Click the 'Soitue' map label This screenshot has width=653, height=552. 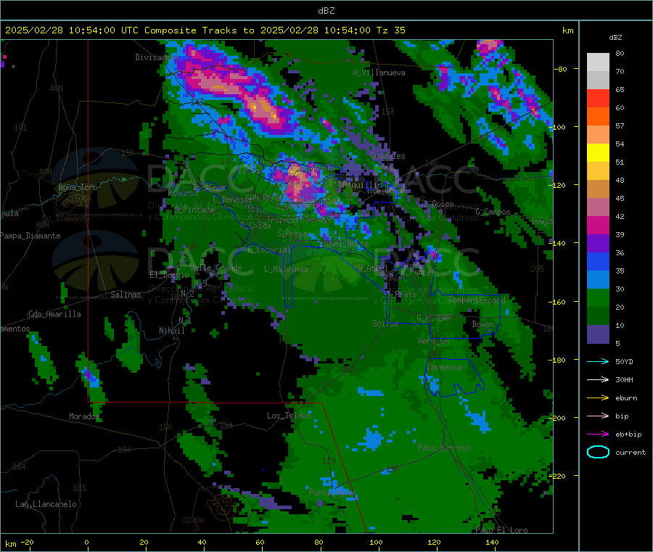click(385, 324)
